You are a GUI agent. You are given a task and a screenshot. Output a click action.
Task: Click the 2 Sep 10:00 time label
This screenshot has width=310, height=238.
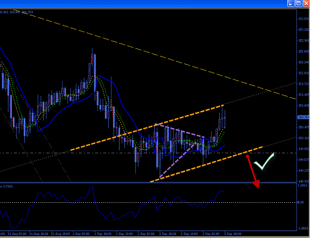(168, 234)
